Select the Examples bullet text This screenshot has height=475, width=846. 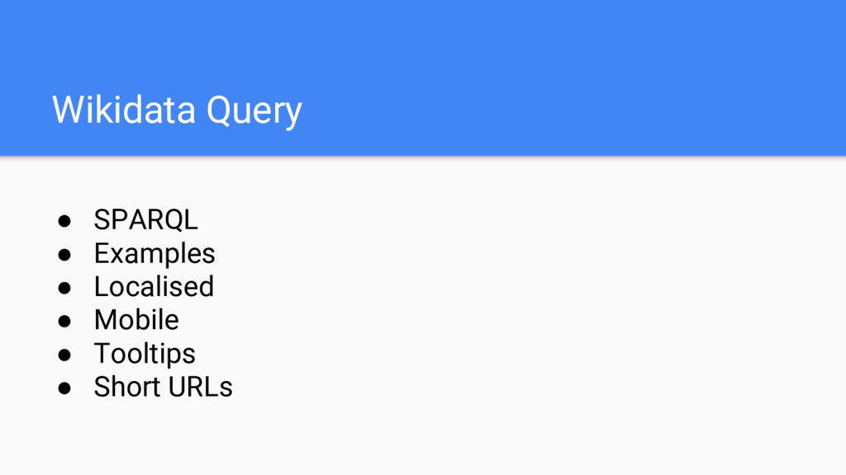(x=154, y=254)
